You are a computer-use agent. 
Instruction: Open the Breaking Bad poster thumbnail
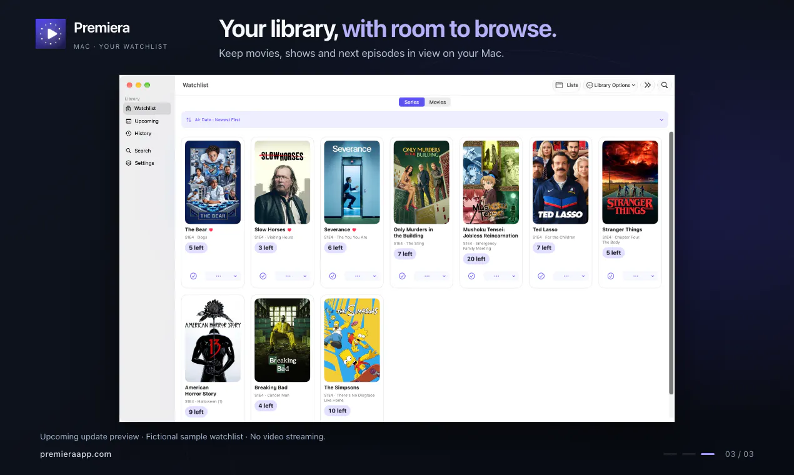283,340
